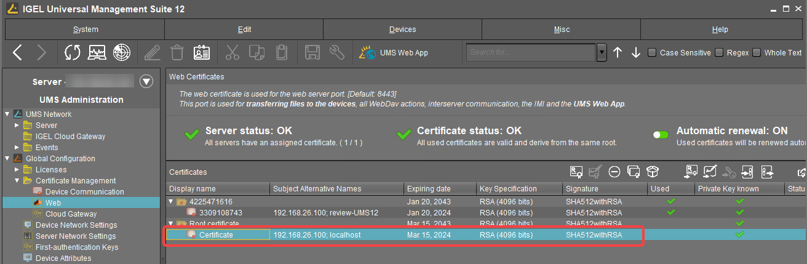Expand the Licenses tree node

click(17, 169)
